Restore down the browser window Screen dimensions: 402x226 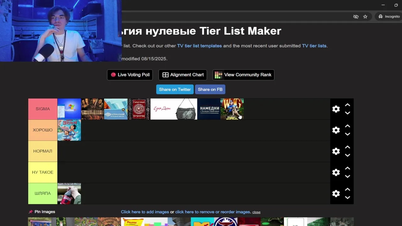point(396,5)
